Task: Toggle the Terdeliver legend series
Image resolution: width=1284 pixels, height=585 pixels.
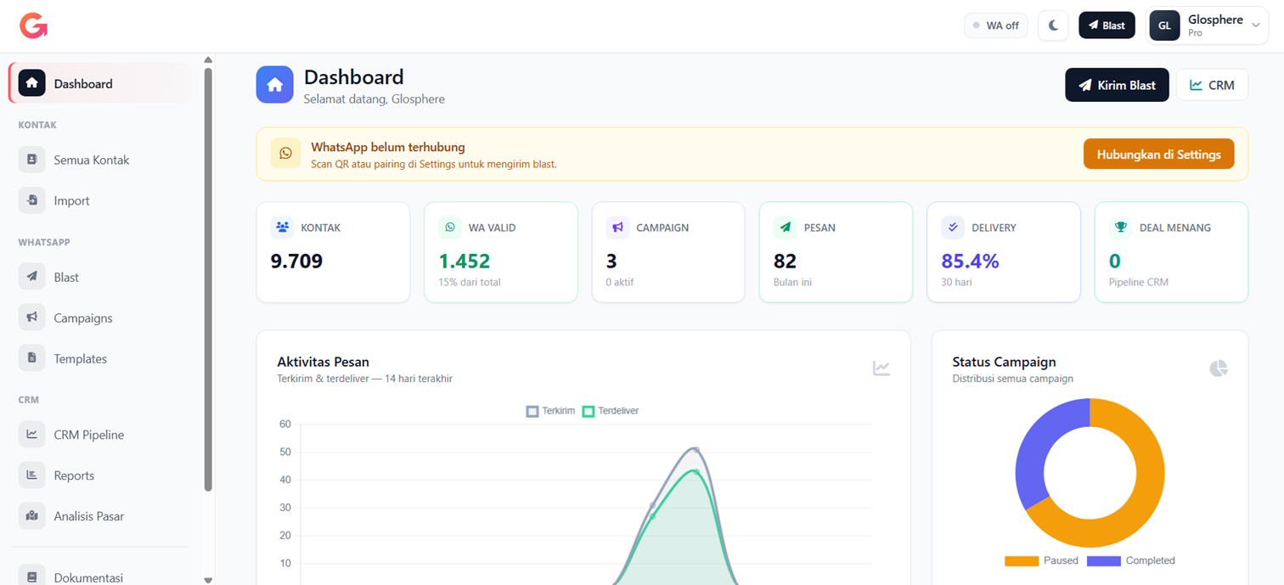Action: (611, 411)
